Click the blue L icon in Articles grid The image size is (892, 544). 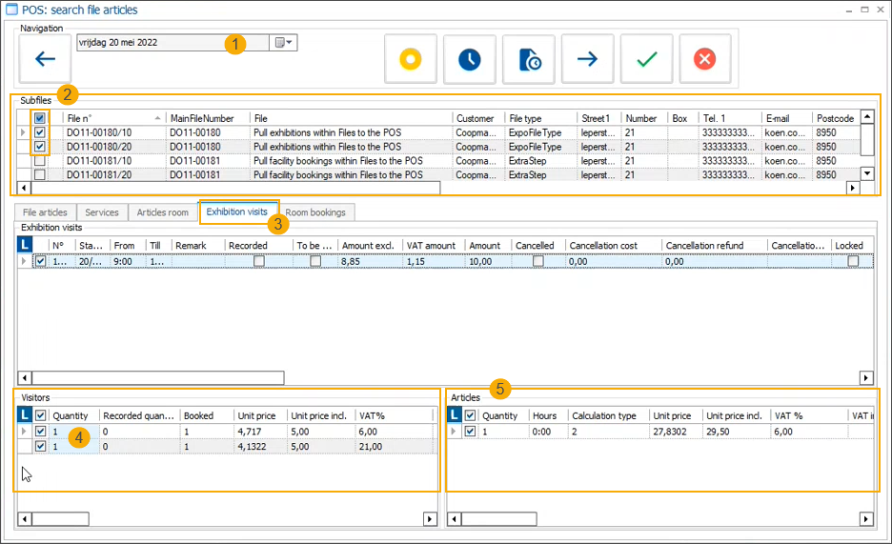[x=455, y=415]
